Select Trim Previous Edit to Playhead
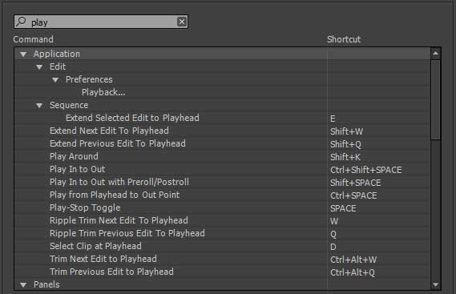The image size is (456, 294). [x=111, y=272]
